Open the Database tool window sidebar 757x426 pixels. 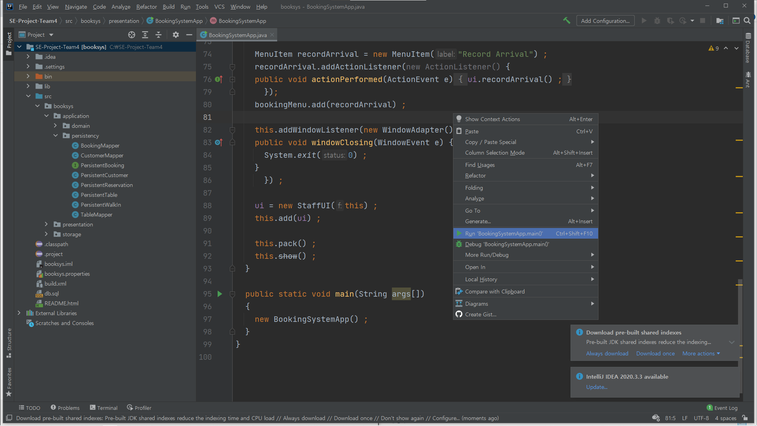(748, 48)
